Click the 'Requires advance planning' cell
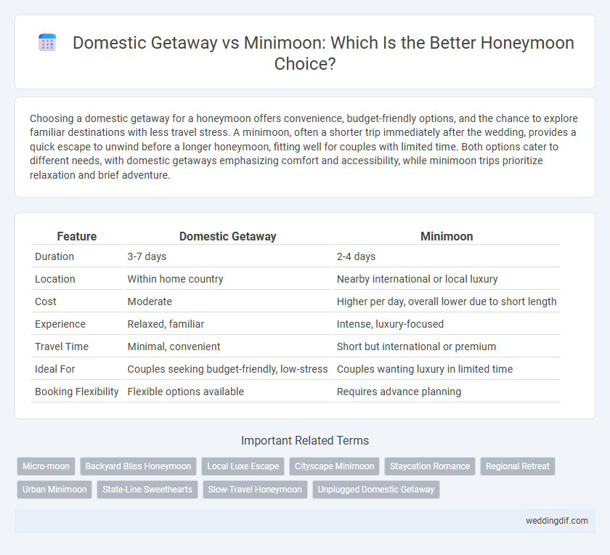The height and width of the screenshot is (555, 610). click(447, 392)
